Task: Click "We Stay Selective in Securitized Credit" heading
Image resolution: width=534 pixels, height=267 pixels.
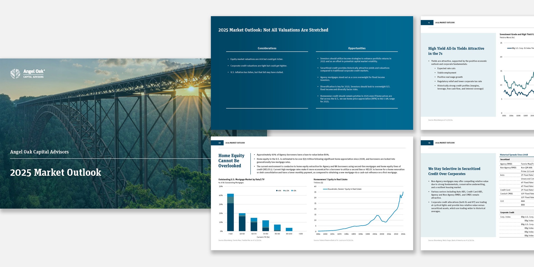Action: pyautogui.click(x=454, y=171)
